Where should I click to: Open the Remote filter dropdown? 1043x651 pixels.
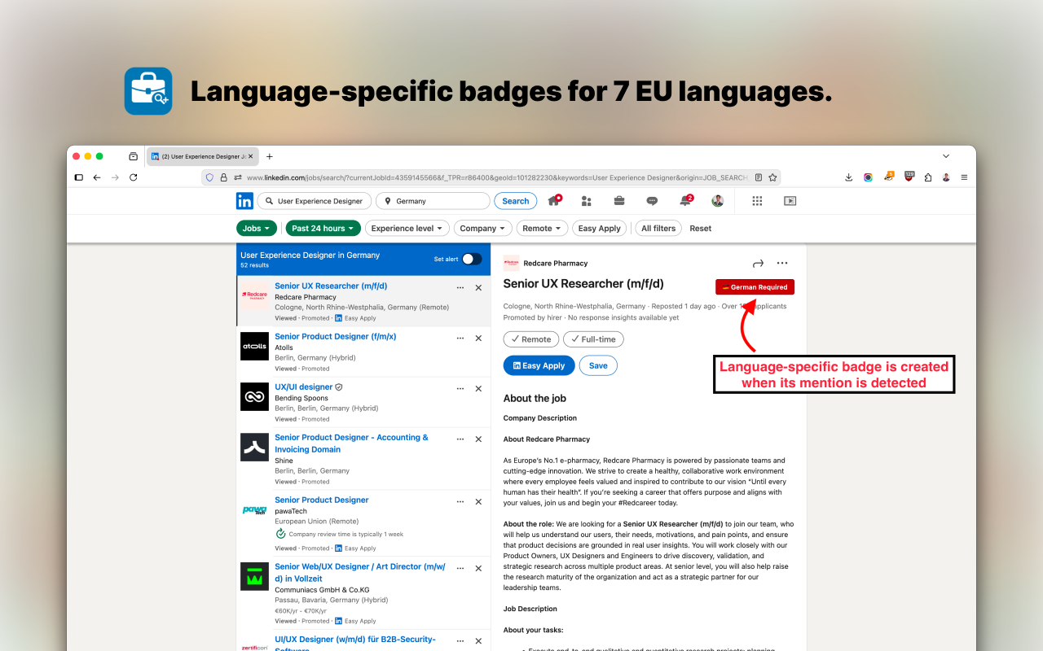pyautogui.click(x=542, y=229)
